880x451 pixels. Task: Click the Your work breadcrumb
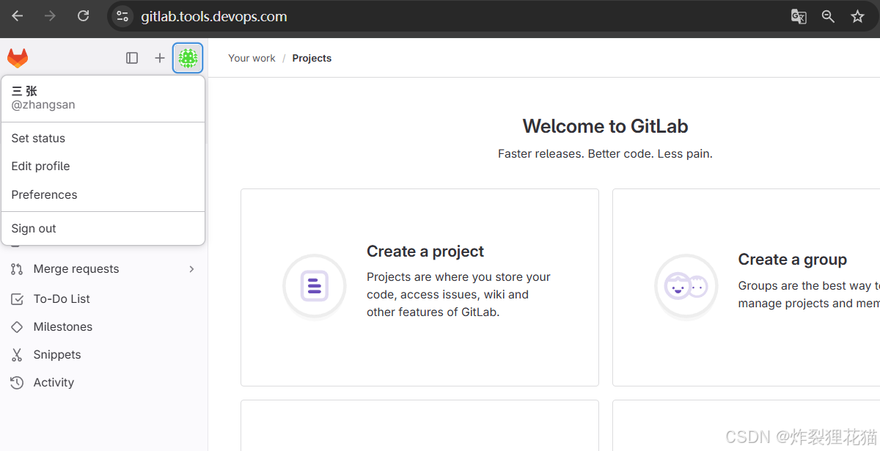(x=252, y=58)
